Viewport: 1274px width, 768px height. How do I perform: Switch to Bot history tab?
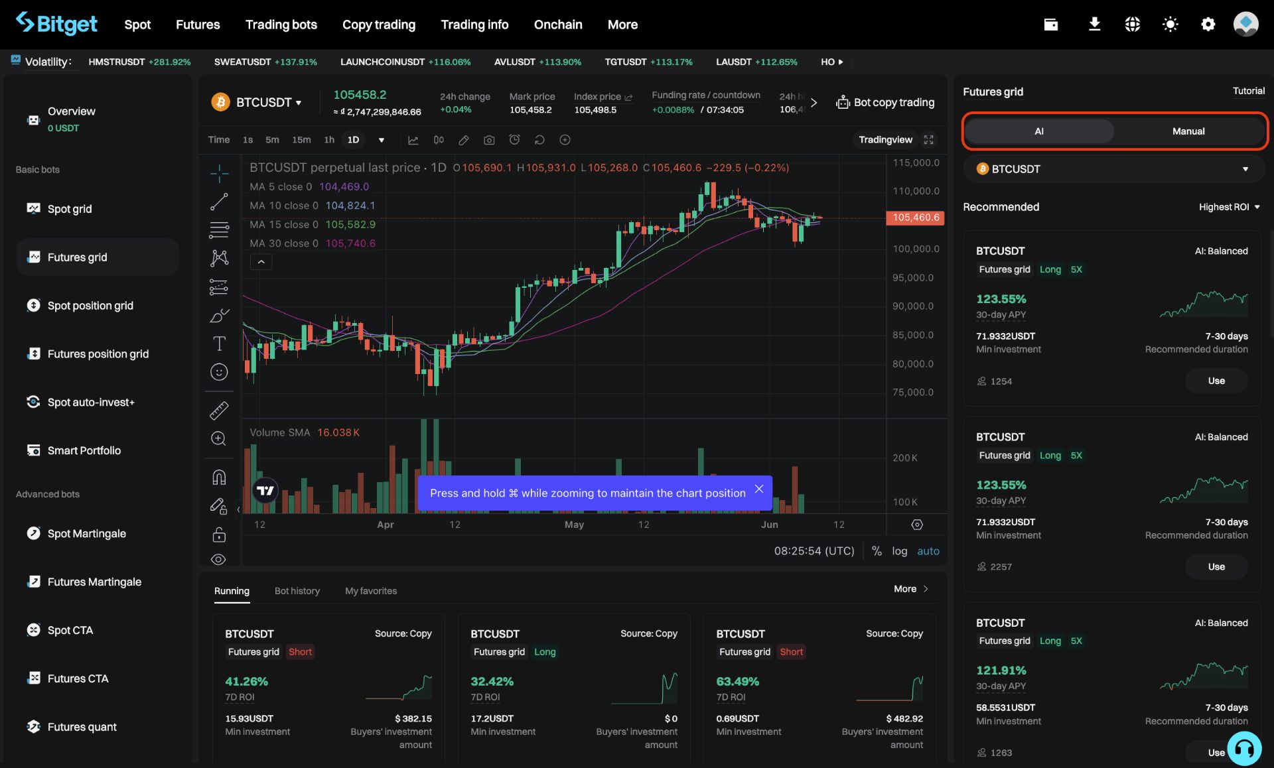click(297, 591)
